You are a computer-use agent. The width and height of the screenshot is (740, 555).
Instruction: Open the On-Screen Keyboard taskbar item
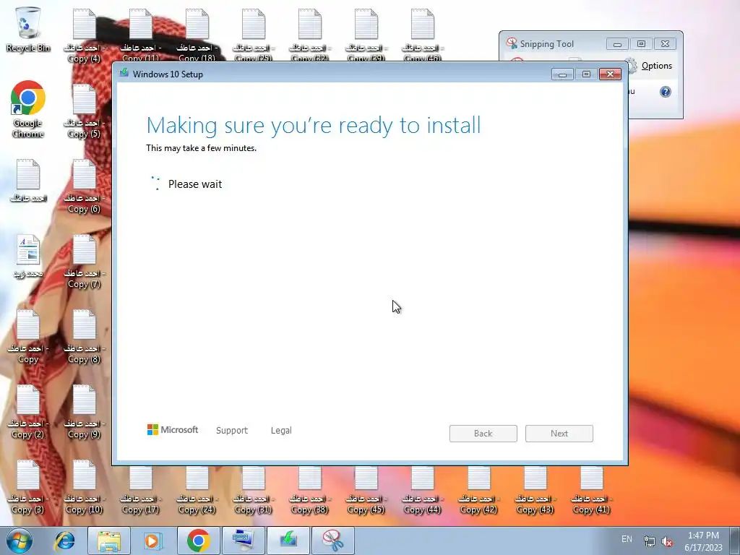pyautogui.click(x=243, y=541)
